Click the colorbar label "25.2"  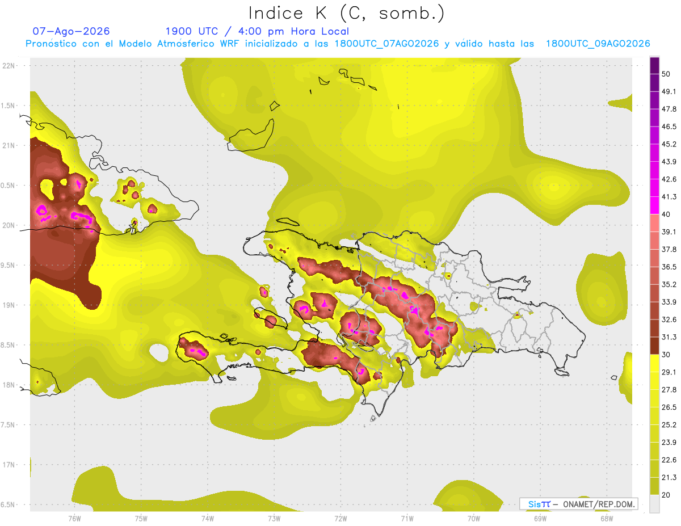tap(669, 424)
